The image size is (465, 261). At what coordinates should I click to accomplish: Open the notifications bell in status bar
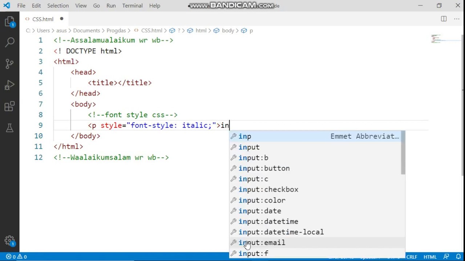458,257
